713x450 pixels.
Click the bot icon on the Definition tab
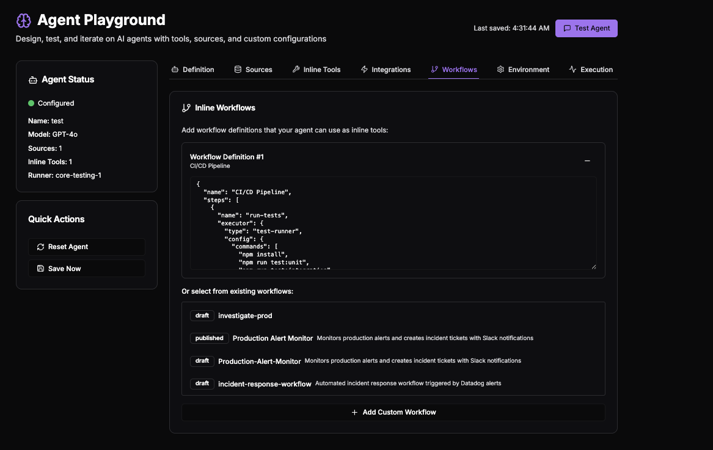click(175, 70)
